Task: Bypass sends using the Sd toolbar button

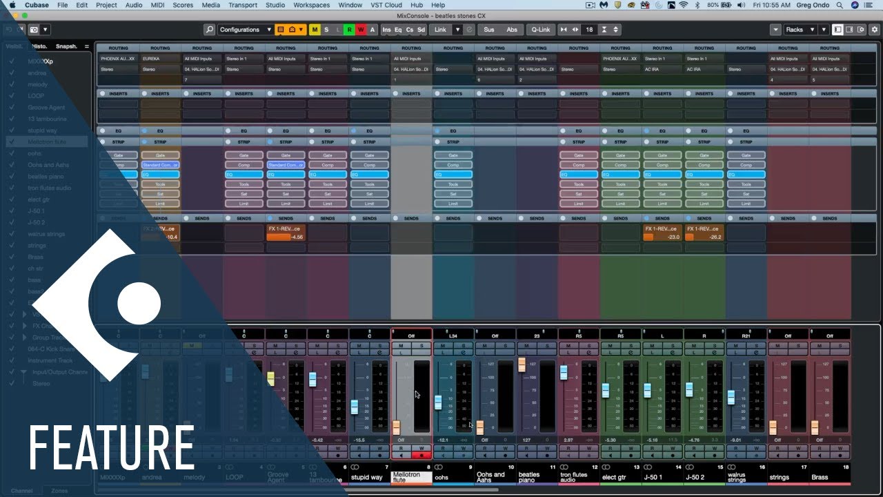Action: (x=421, y=30)
